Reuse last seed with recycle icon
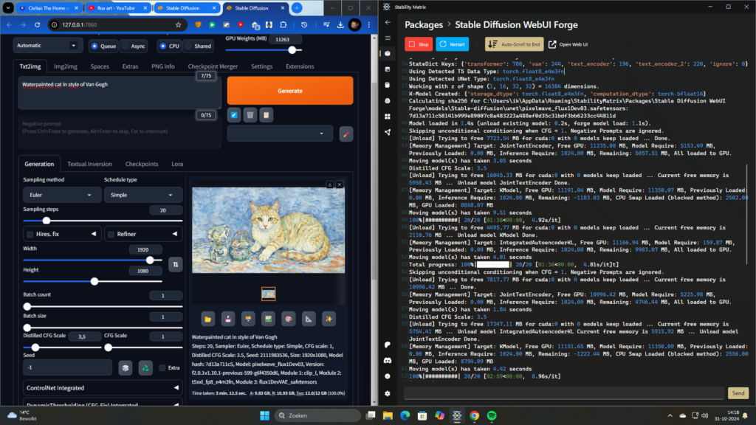 (x=146, y=367)
